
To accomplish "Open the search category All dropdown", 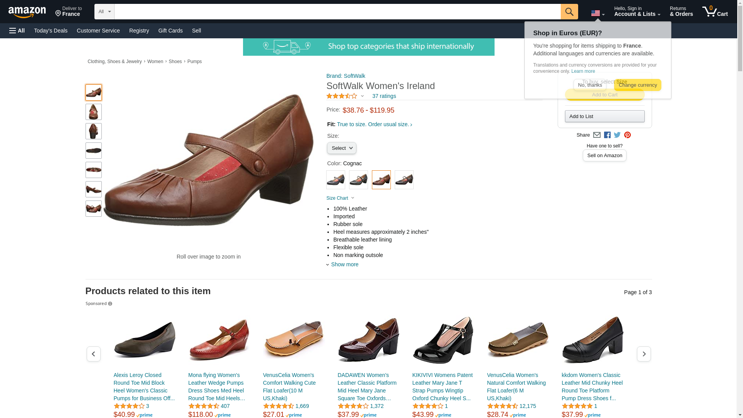I will pos(104,12).
